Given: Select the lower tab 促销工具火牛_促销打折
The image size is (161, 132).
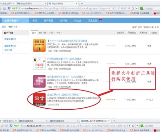Looking at the screenshot, I should [95, 121].
